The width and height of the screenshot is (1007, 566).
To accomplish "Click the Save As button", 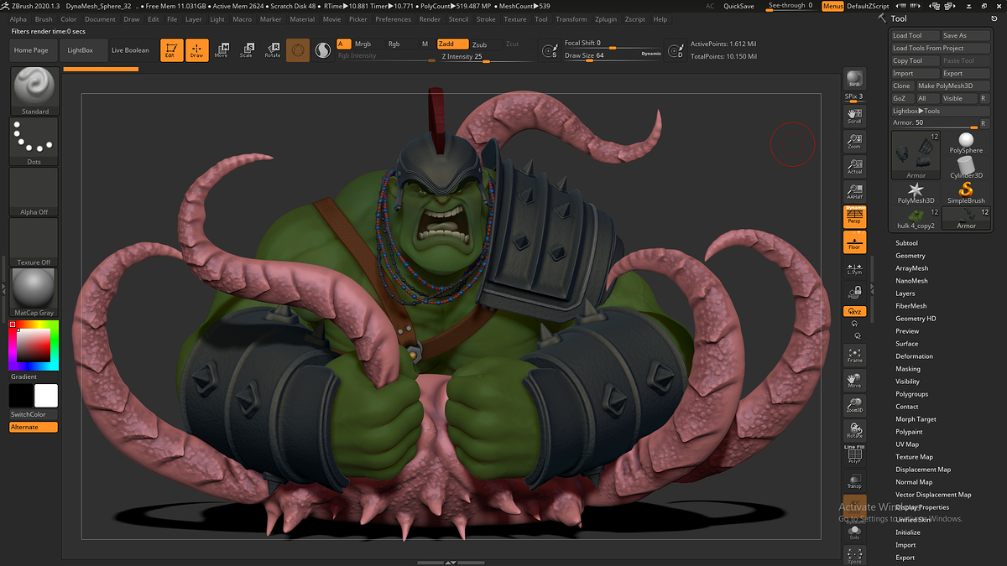I will [x=965, y=35].
